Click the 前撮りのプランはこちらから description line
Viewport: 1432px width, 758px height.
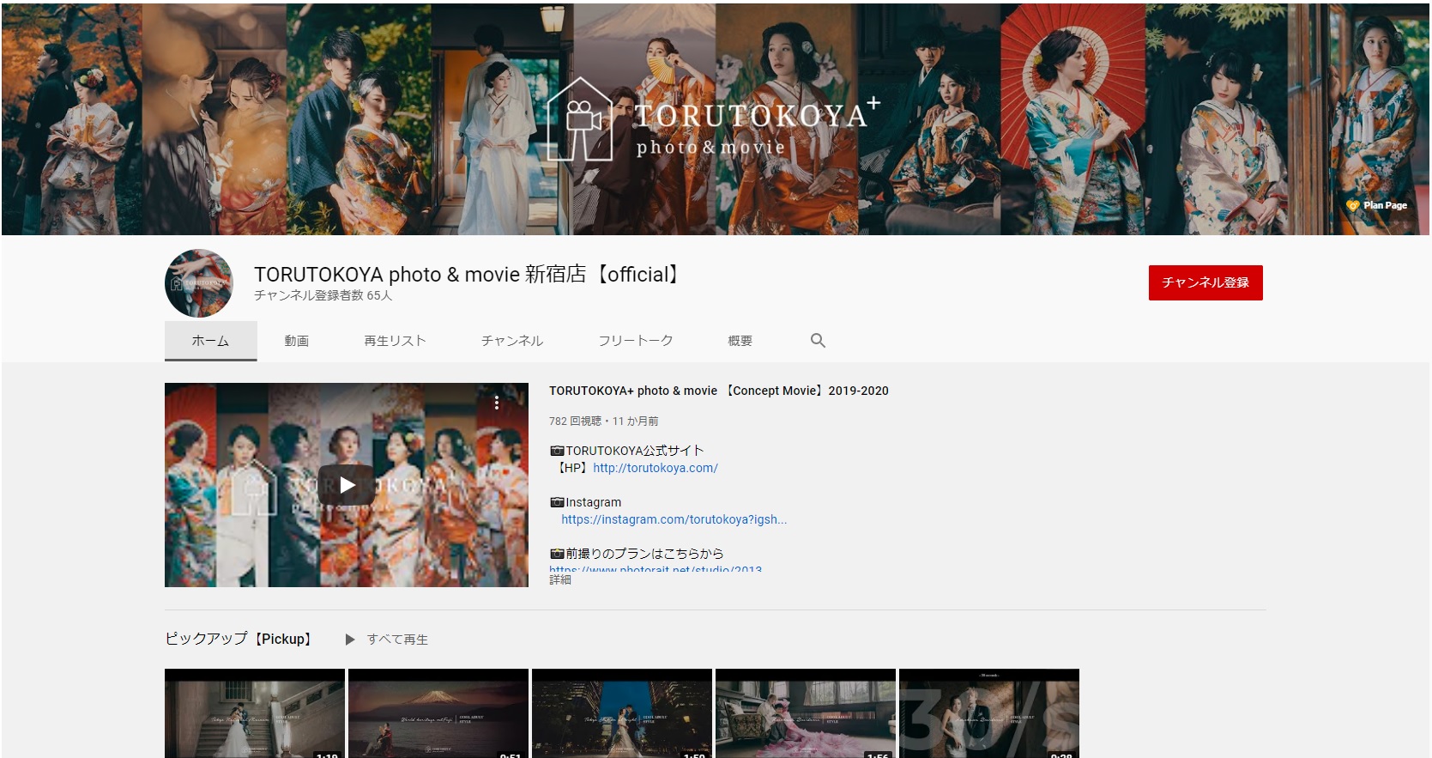click(x=637, y=554)
